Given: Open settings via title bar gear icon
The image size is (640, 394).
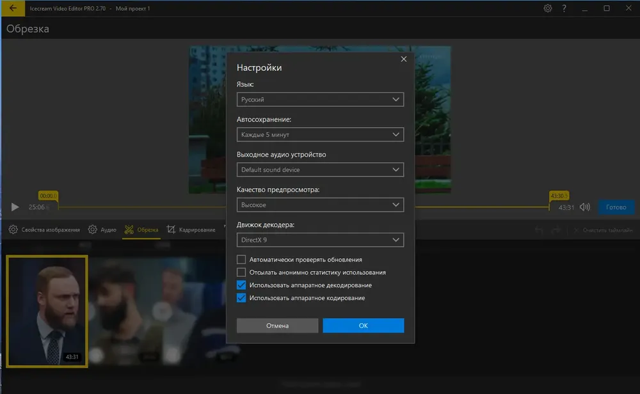Looking at the screenshot, I should coord(548,8).
